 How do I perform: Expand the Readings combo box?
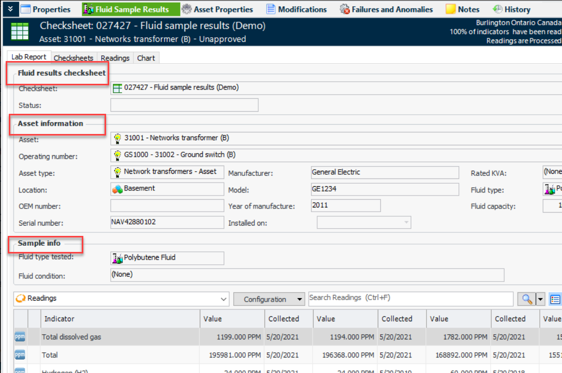pyautogui.click(x=224, y=299)
